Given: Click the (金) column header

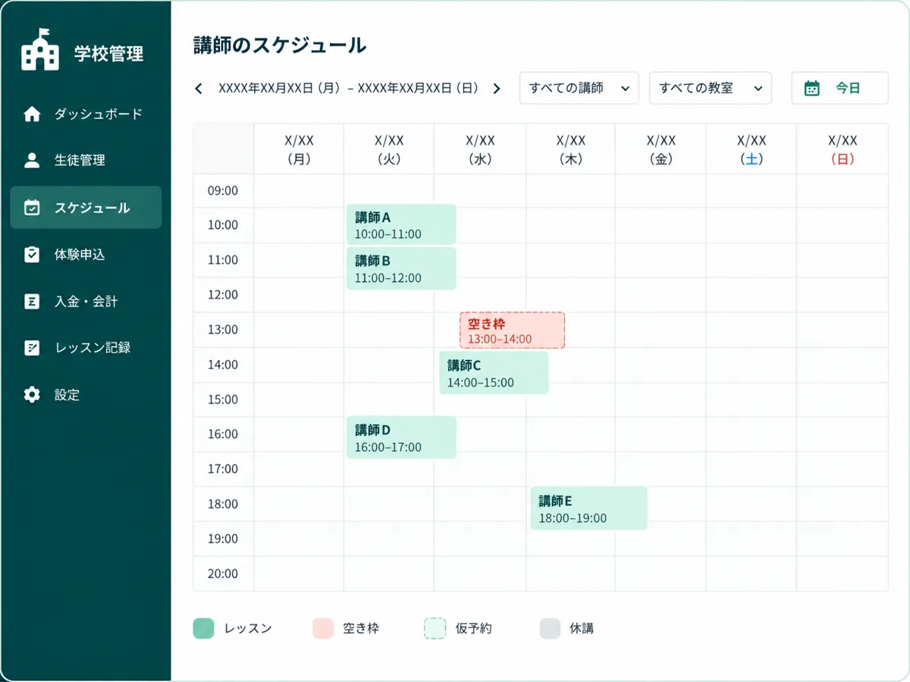Looking at the screenshot, I should coord(661,149).
